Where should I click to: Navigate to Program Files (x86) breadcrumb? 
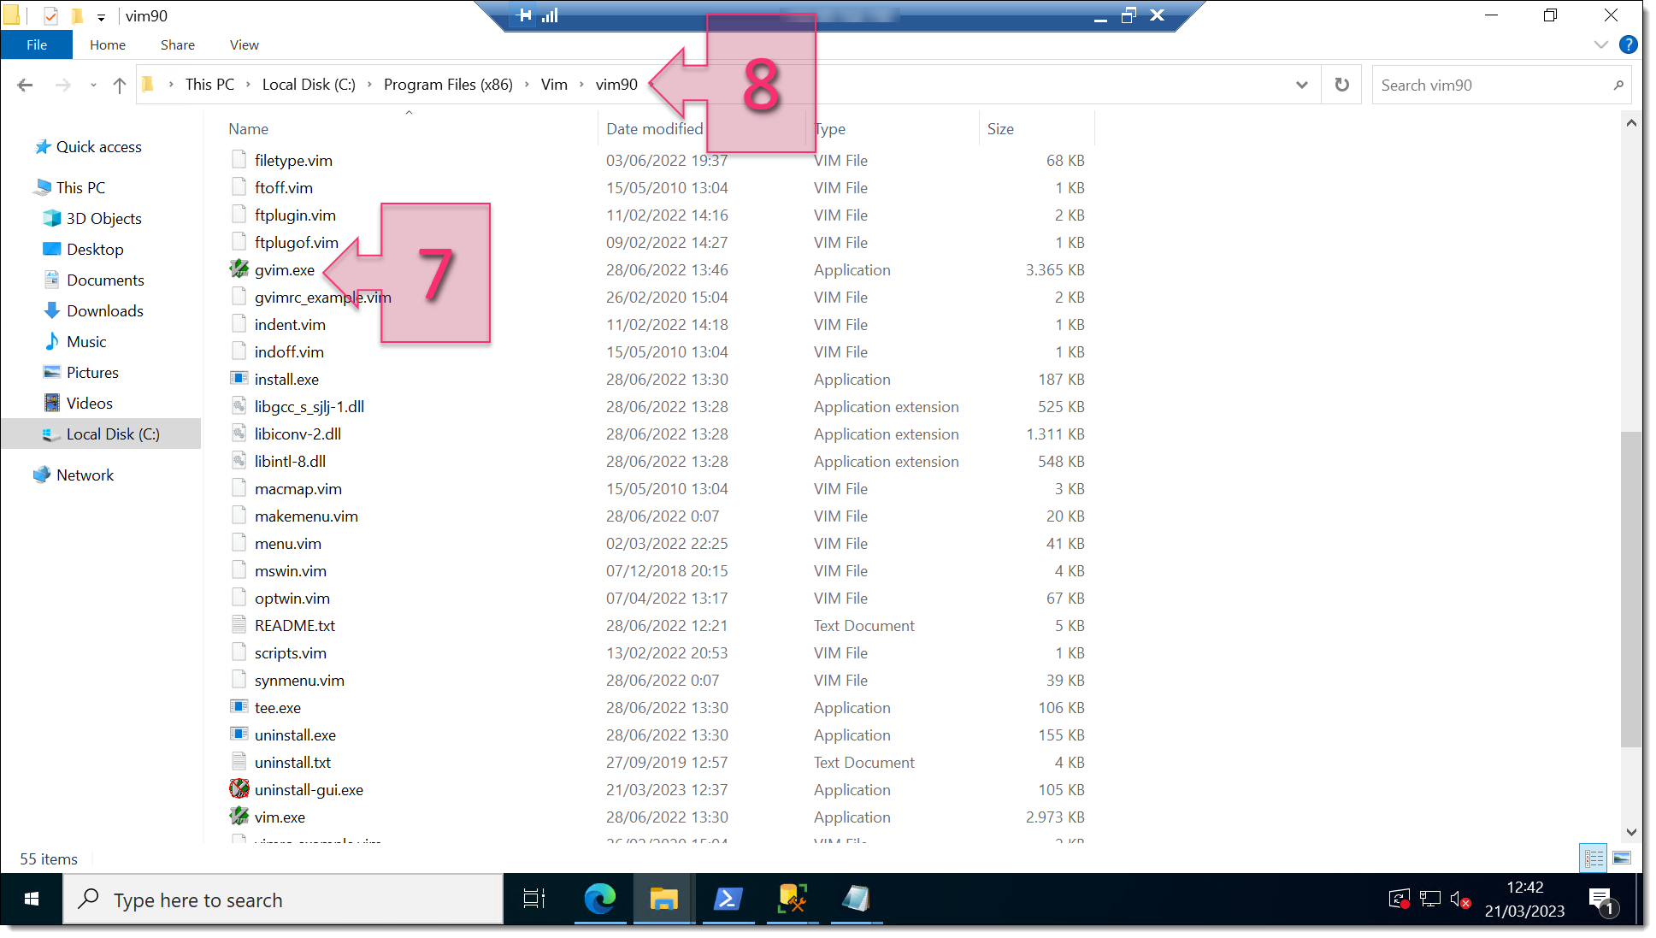pyautogui.click(x=448, y=85)
